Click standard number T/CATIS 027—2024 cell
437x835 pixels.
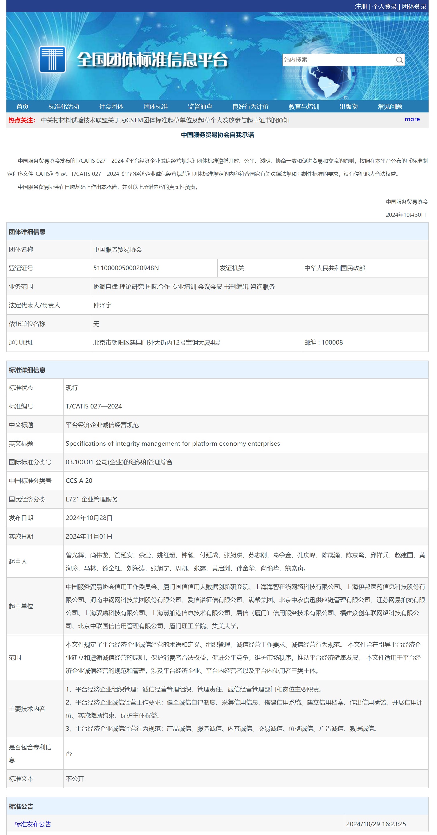coord(246,406)
